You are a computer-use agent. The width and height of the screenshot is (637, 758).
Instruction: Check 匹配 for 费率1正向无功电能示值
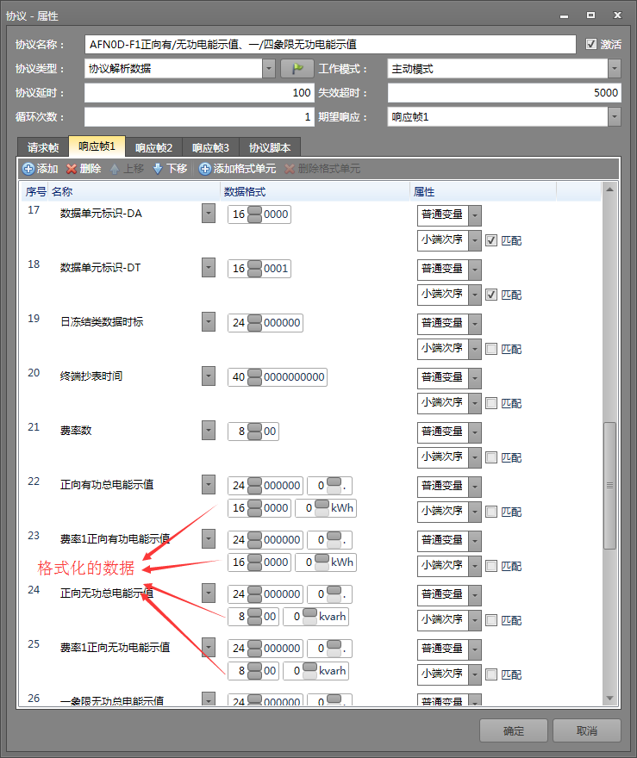tap(491, 674)
